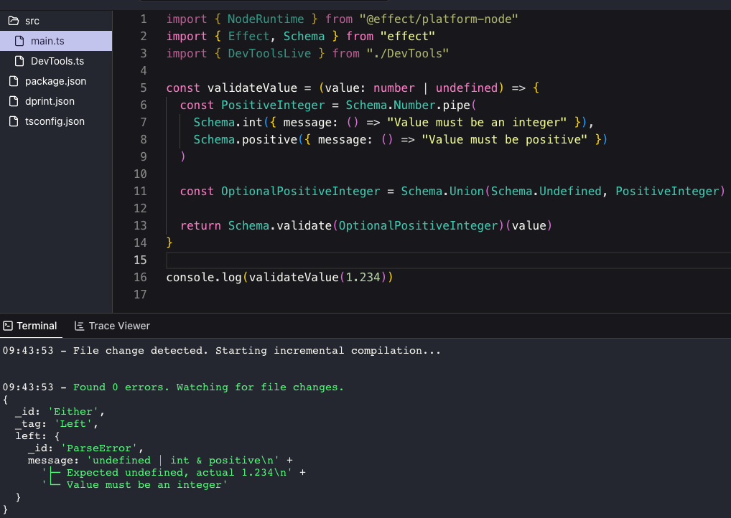Place cursor on empty line 15
The width and height of the screenshot is (731, 518).
[447, 260]
